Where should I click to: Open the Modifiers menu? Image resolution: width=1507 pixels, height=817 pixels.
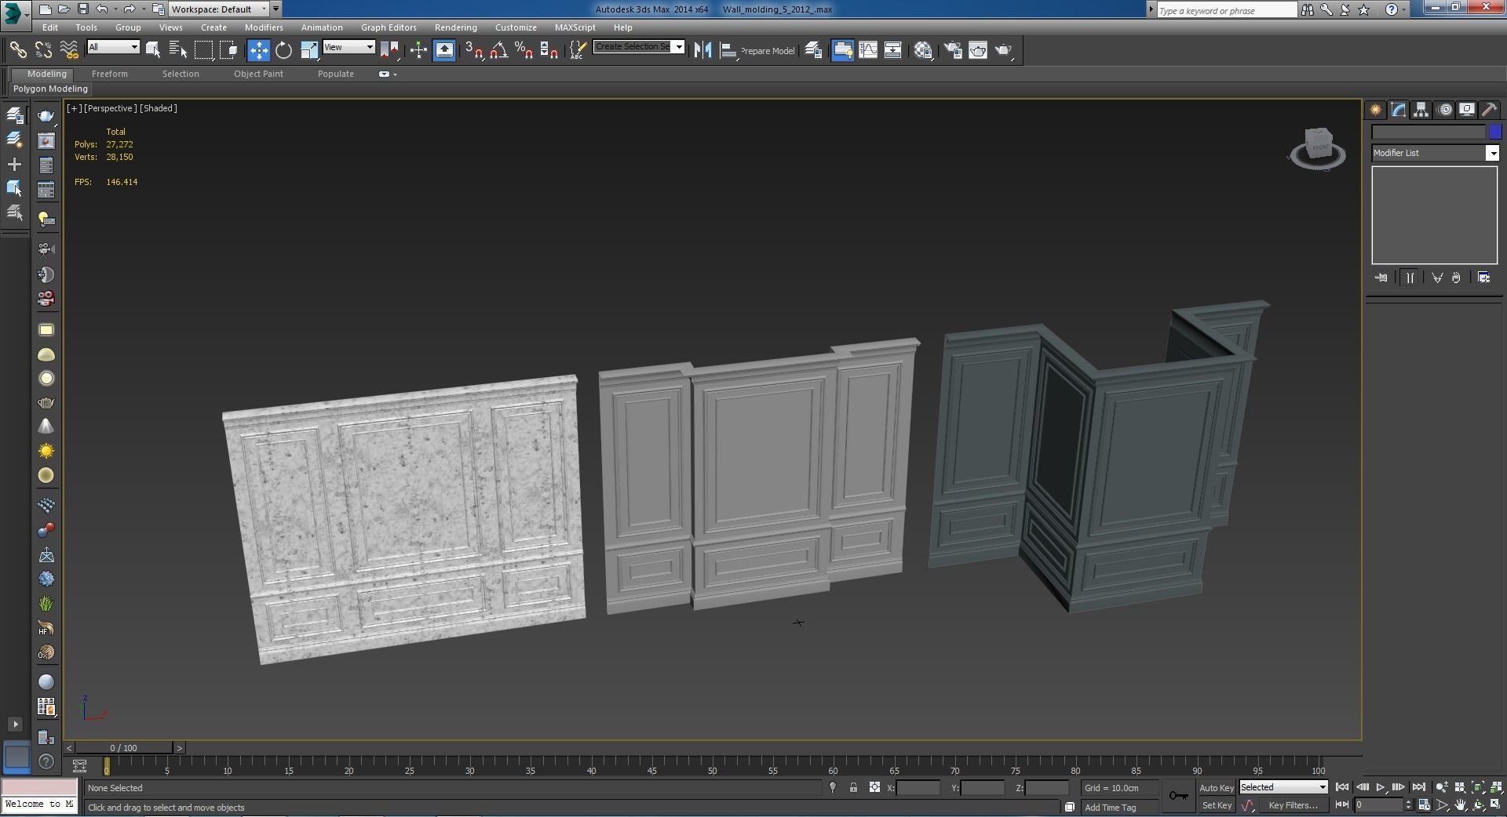tap(264, 27)
